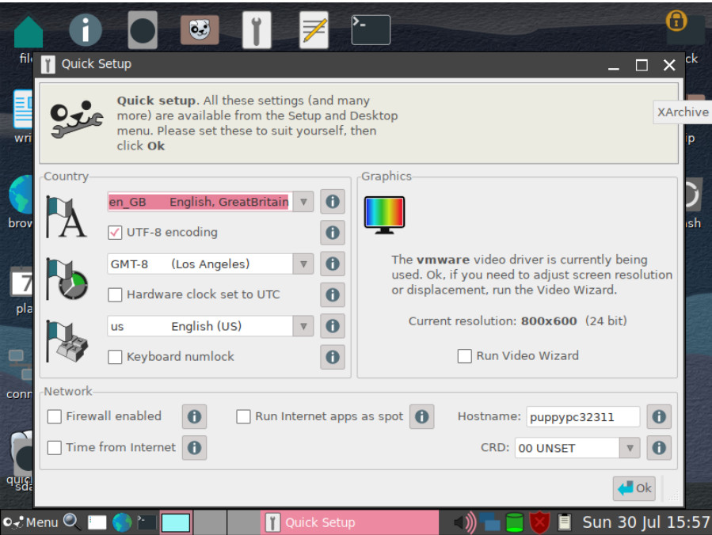Click info icon for Run Internet apps as spot

coord(422,416)
